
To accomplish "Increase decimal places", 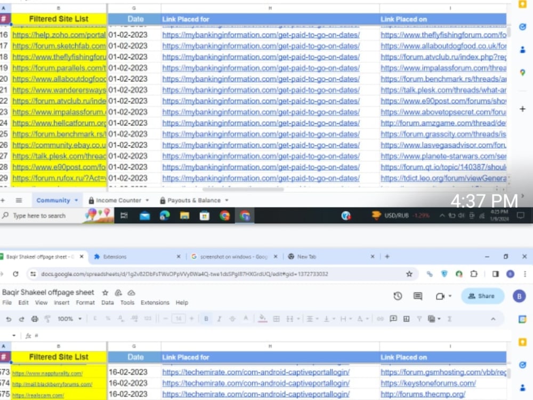I will click(134, 319).
